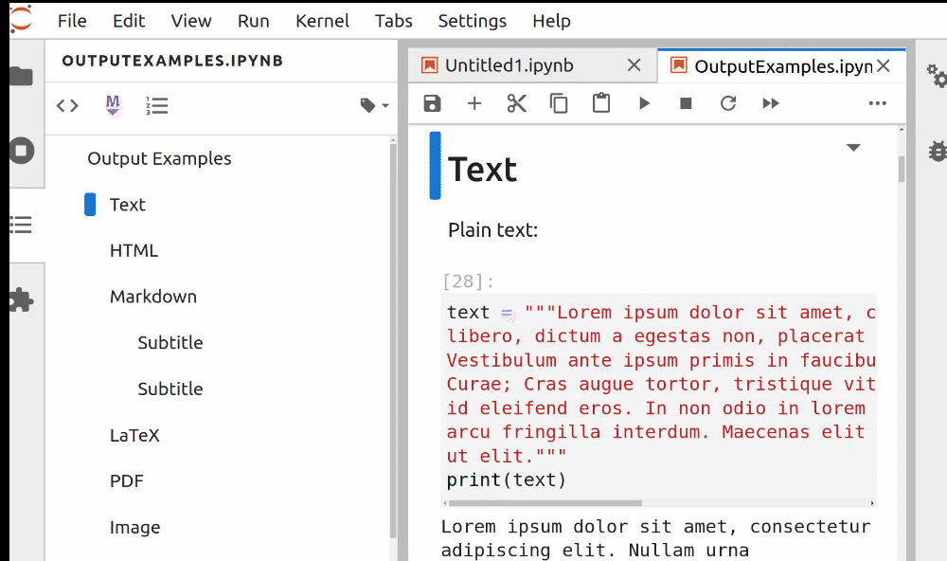Paste cells from clipboard icon
947x561 pixels.
tap(601, 102)
